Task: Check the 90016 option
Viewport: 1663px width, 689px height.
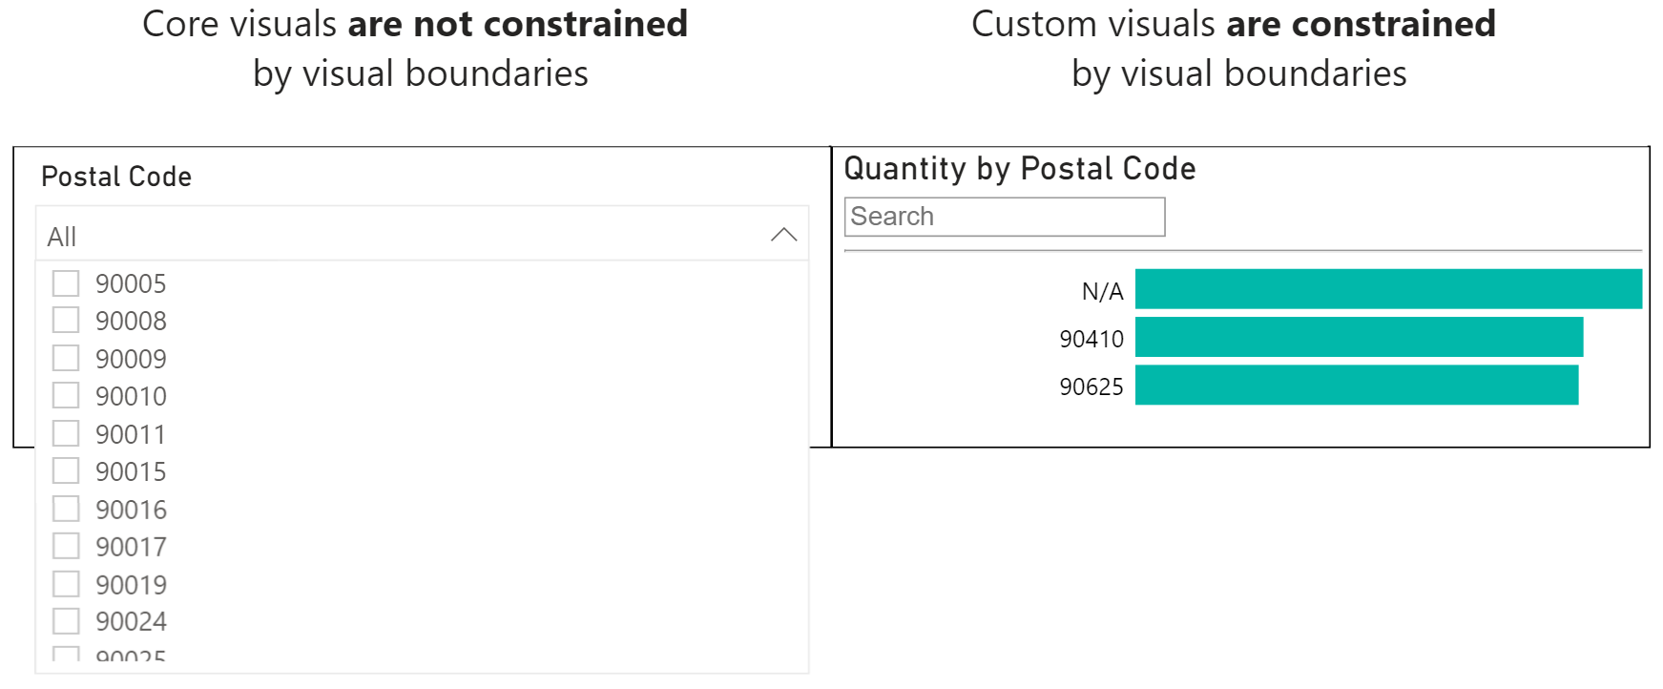Action: point(66,510)
